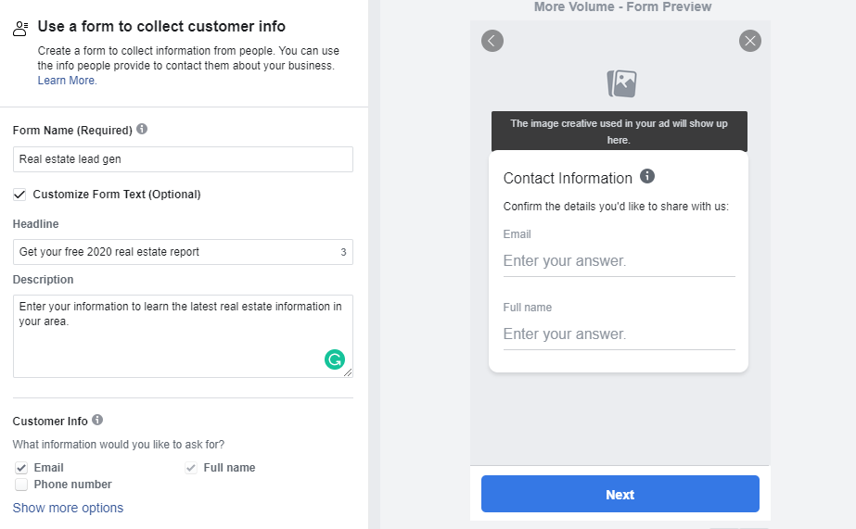The height and width of the screenshot is (529, 856).
Task: Click the Email answer field in preview
Action: tap(619, 261)
